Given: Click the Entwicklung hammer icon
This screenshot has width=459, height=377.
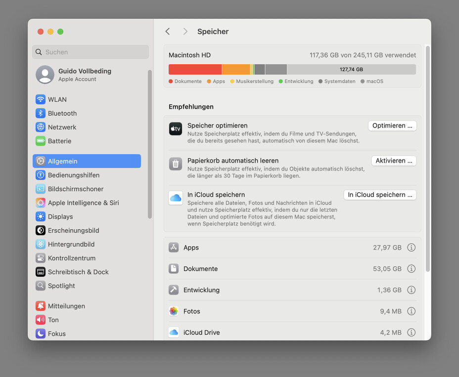Looking at the screenshot, I should click(174, 290).
